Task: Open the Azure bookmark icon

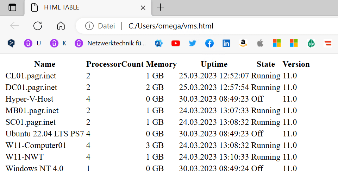Action: (159, 43)
